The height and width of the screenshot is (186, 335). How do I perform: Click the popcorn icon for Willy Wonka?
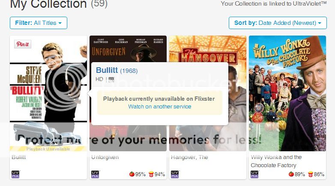coord(311,174)
